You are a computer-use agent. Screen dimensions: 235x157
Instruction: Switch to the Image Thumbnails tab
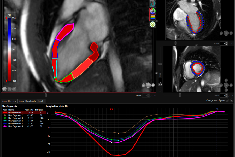(27, 101)
